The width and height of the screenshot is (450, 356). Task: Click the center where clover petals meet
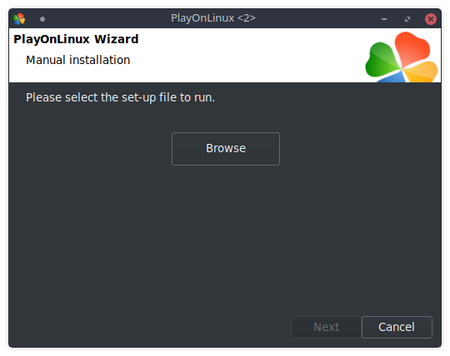[x=402, y=69]
